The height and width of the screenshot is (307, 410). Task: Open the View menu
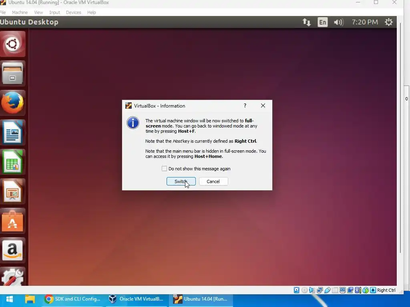38,12
